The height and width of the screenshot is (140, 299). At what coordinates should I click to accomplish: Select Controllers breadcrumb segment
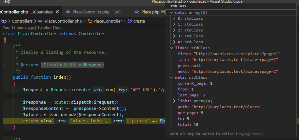22,21
